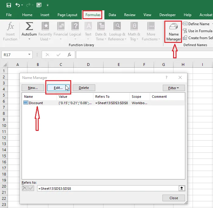
Task: Open the Name Manager ribbon button
Action: coord(173,32)
